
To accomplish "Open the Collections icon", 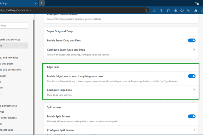I will tap(175, 10).
